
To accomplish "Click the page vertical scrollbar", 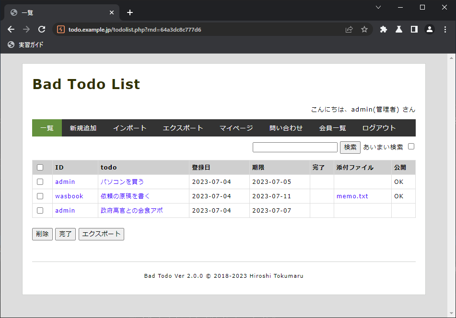I will 451,186.
